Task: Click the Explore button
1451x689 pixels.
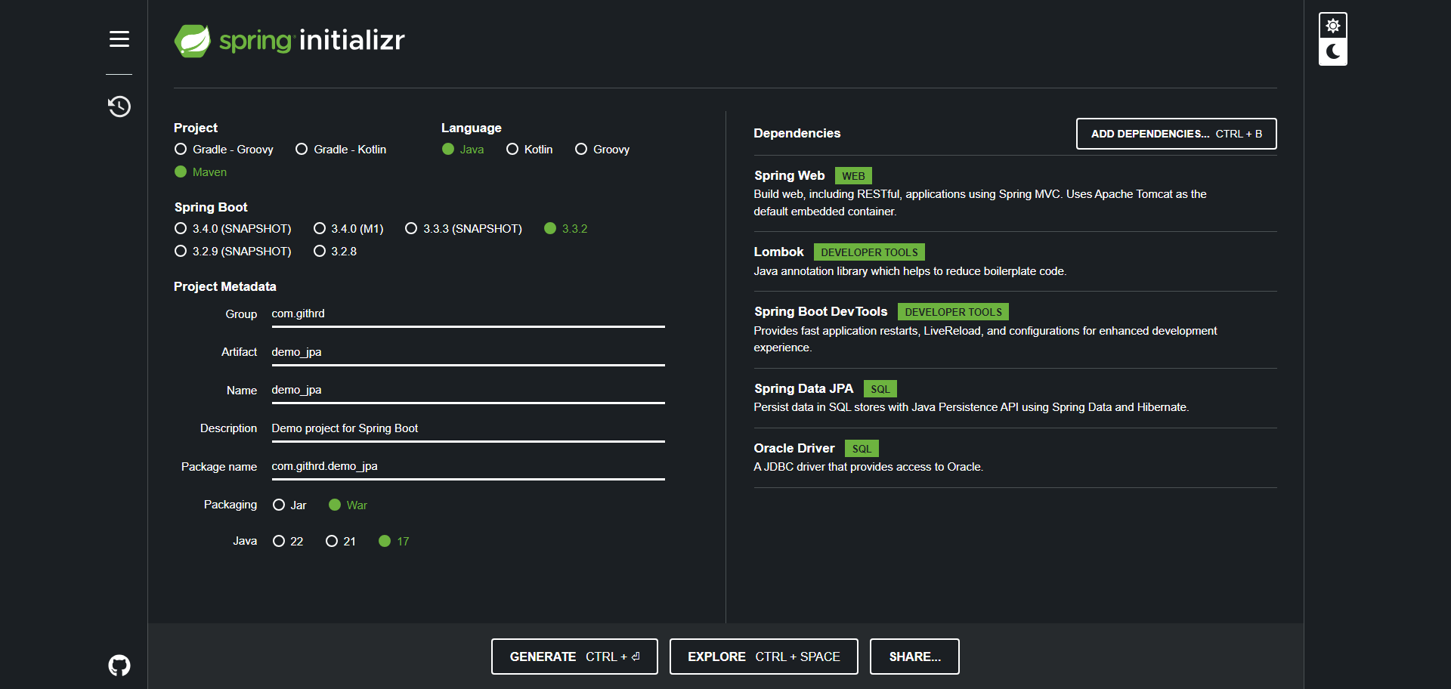Action: tap(763, 657)
